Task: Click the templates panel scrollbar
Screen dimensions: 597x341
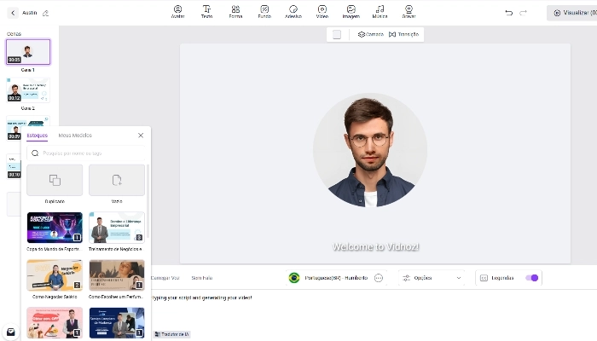Action: (148, 201)
